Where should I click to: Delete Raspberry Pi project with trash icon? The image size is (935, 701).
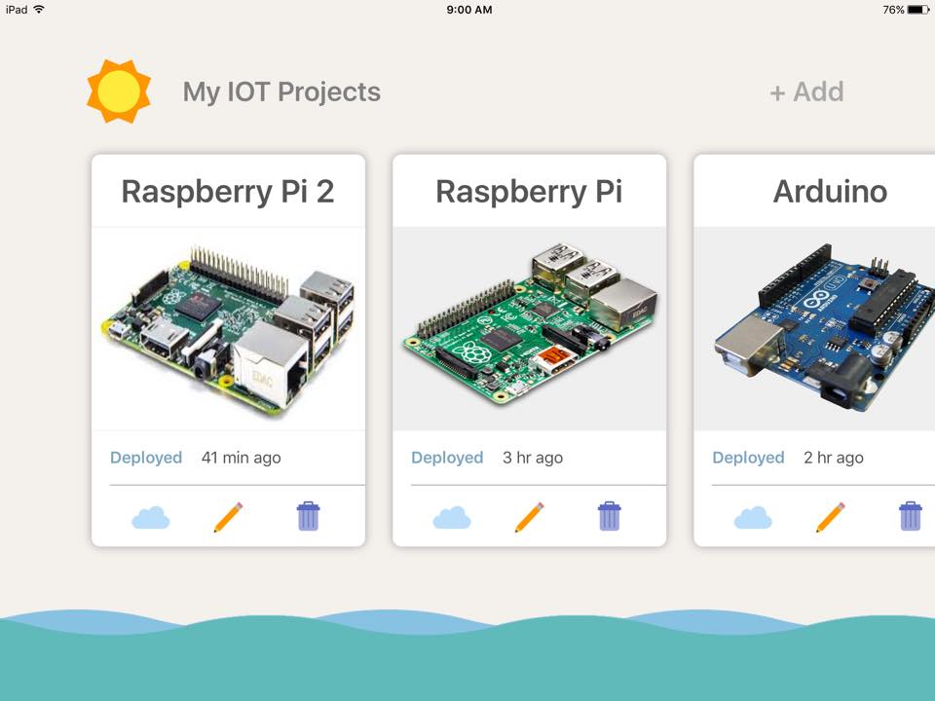tap(610, 516)
